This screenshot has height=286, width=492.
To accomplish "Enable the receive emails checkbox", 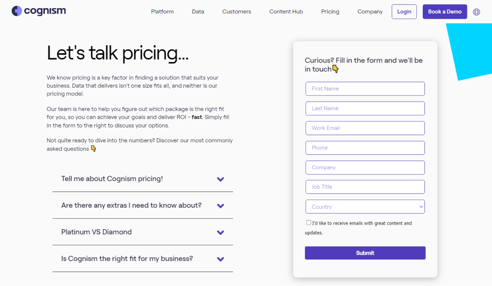I will click(309, 222).
